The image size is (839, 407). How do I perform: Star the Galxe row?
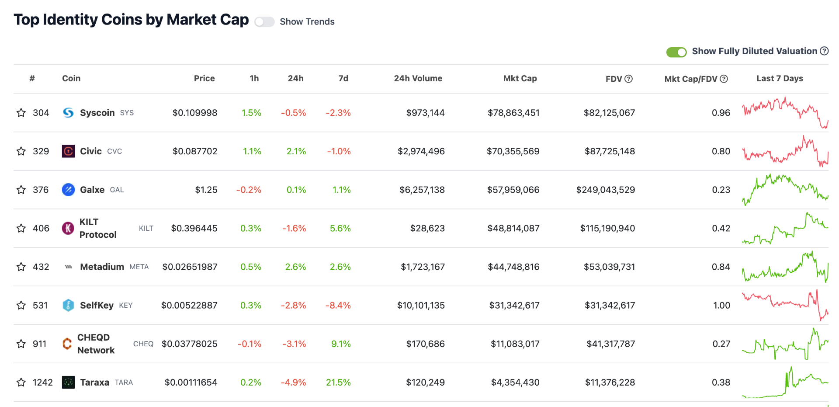[21, 190]
